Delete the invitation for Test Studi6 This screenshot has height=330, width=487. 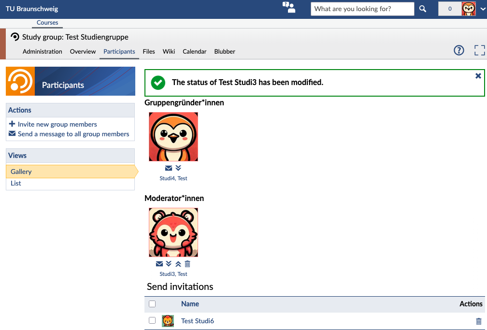pos(479,321)
